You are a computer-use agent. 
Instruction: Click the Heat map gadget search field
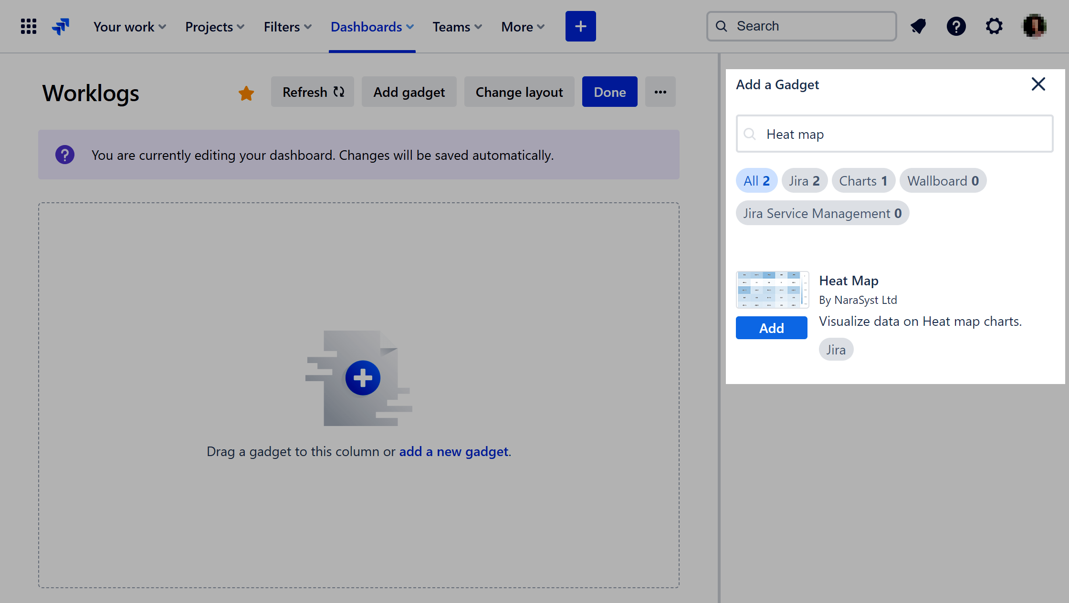894,134
